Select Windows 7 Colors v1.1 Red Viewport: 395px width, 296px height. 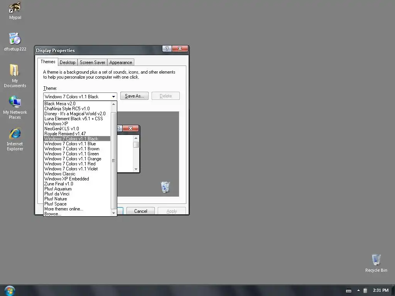77,164
